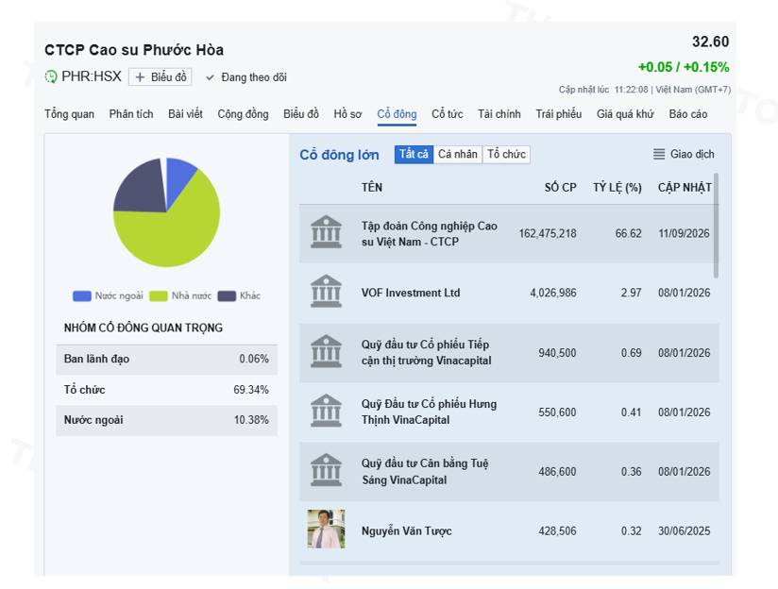Viewport: 778px width, 589px height.
Task: Click the clock icon beside PHR:HSX
Action: tap(51, 76)
